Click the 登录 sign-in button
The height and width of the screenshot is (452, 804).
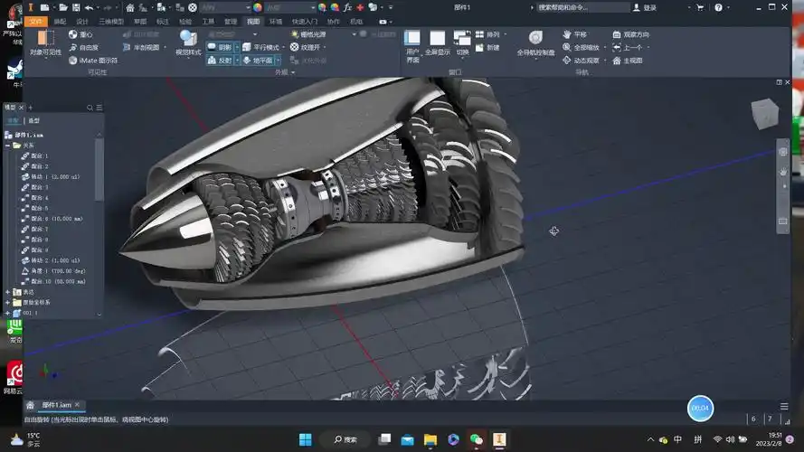point(648,7)
